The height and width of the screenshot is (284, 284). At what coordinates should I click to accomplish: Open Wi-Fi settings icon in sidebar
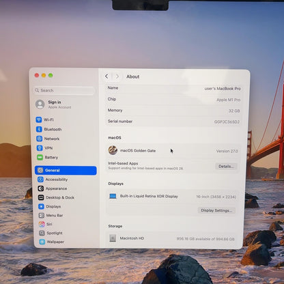click(39, 119)
